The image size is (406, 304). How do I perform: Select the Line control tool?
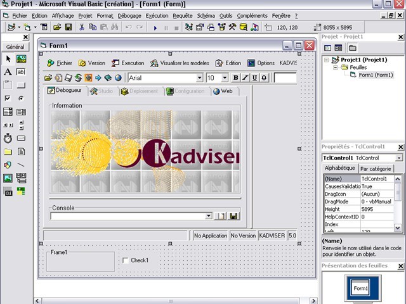tap(21, 165)
